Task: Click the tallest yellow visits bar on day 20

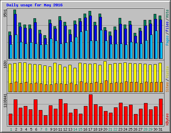Action: [x=105, y=71]
